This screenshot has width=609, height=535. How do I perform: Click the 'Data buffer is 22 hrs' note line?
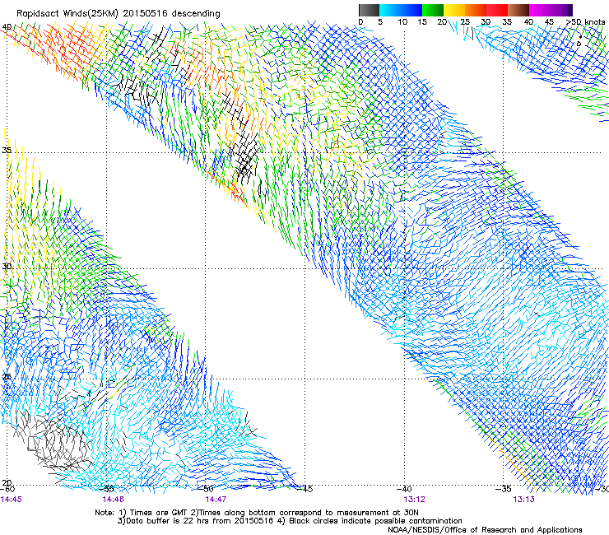click(x=290, y=521)
